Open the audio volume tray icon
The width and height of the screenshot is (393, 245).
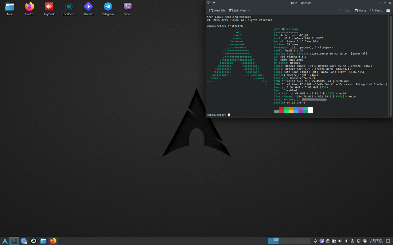pyautogui.click(x=340, y=241)
